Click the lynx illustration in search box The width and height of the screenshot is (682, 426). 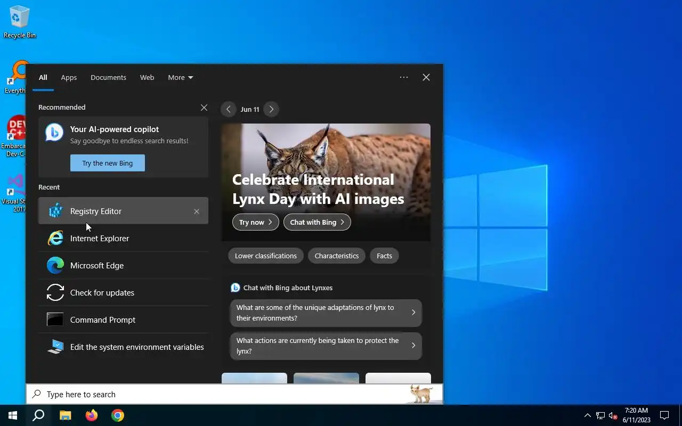tap(421, 394)
